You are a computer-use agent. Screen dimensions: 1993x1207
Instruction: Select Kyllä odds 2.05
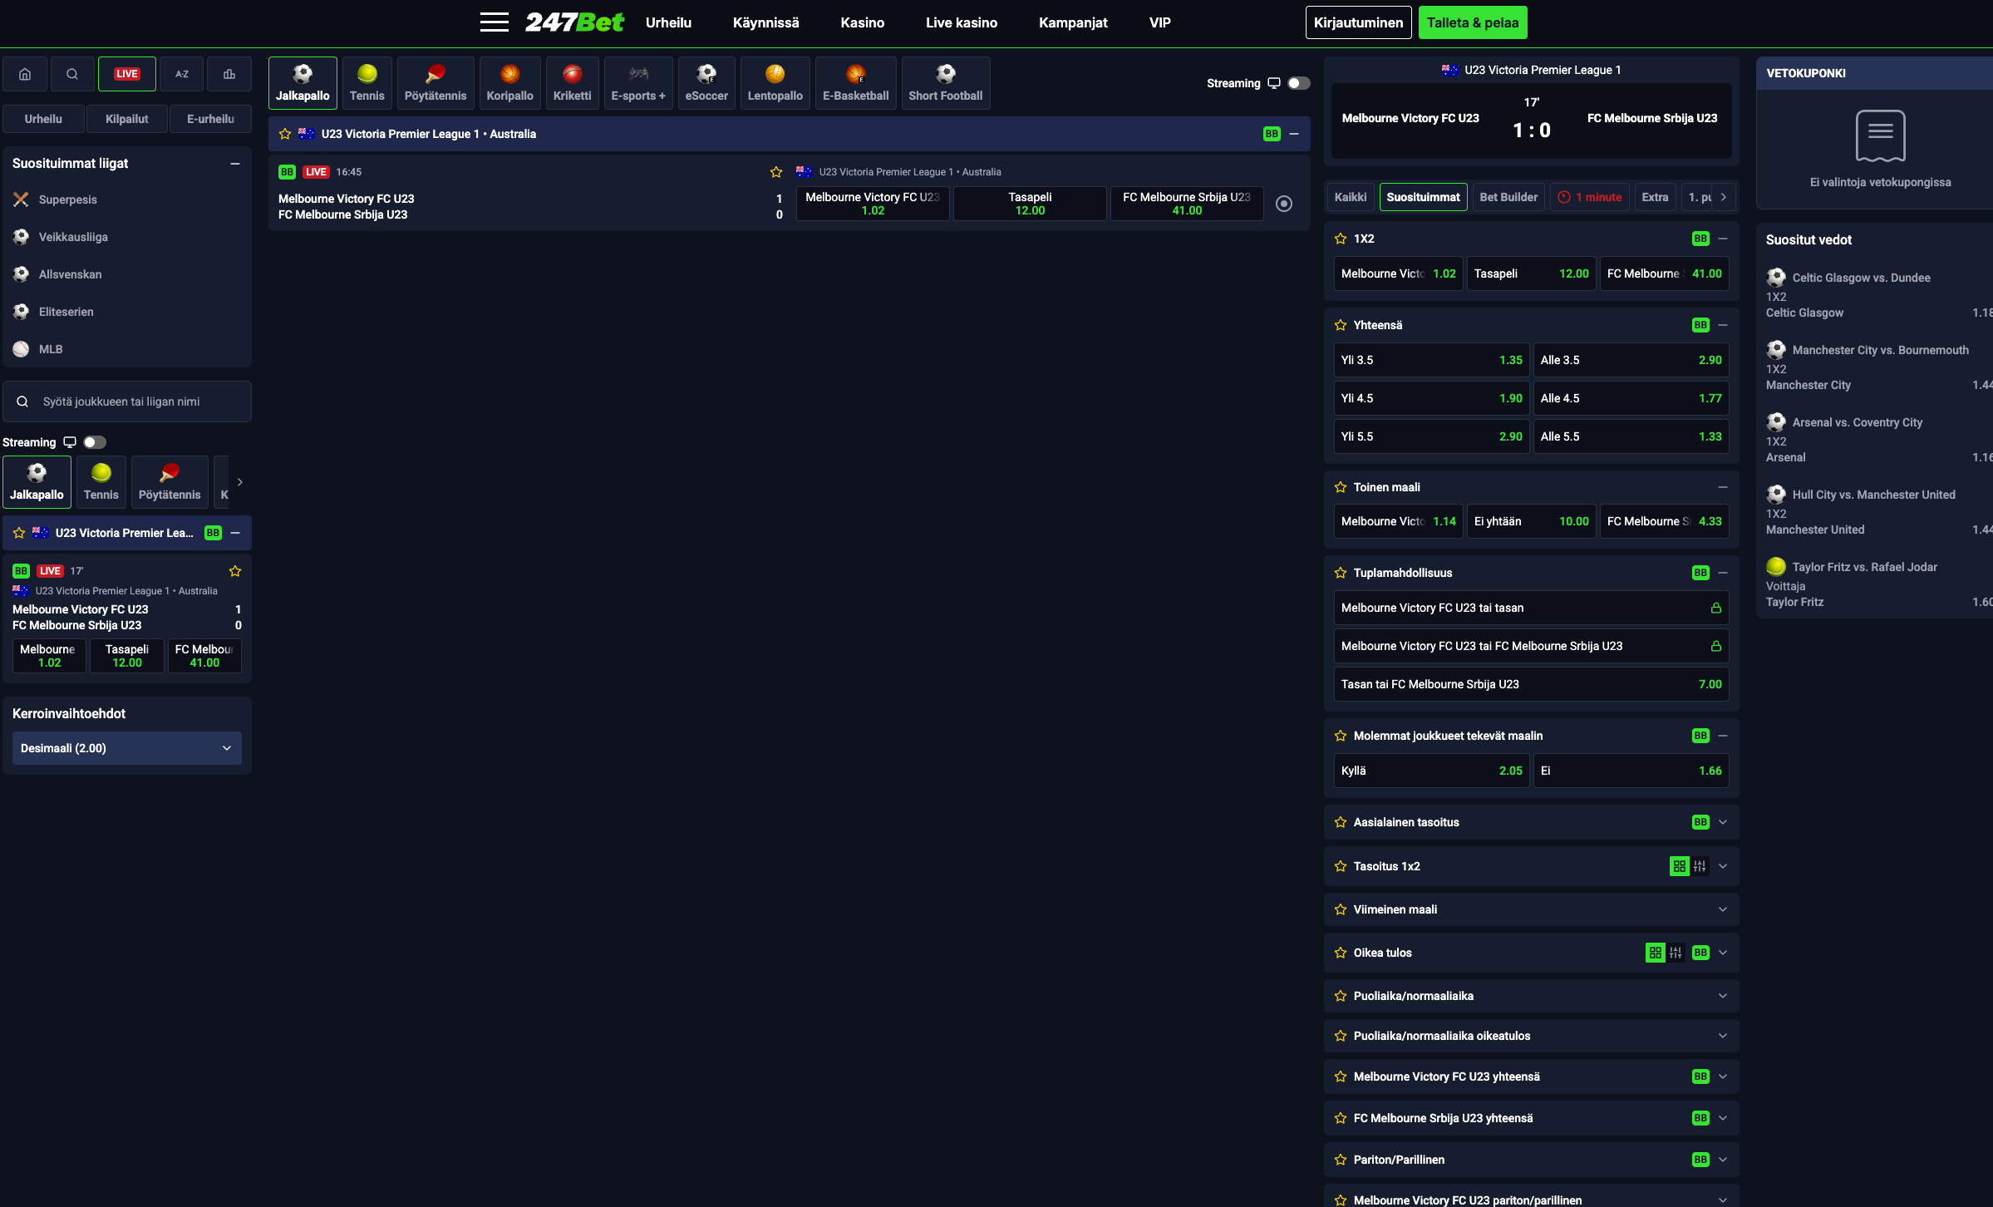pos(1432,771)
